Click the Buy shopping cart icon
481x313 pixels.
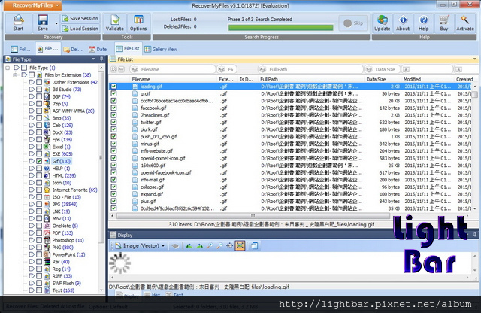444,23
